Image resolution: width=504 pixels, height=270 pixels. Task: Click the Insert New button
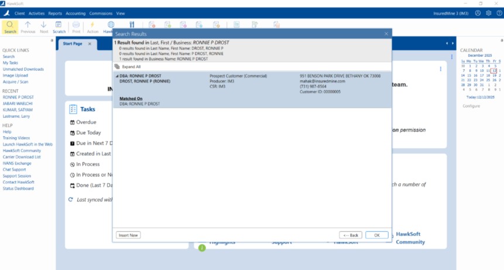point(128,235)
